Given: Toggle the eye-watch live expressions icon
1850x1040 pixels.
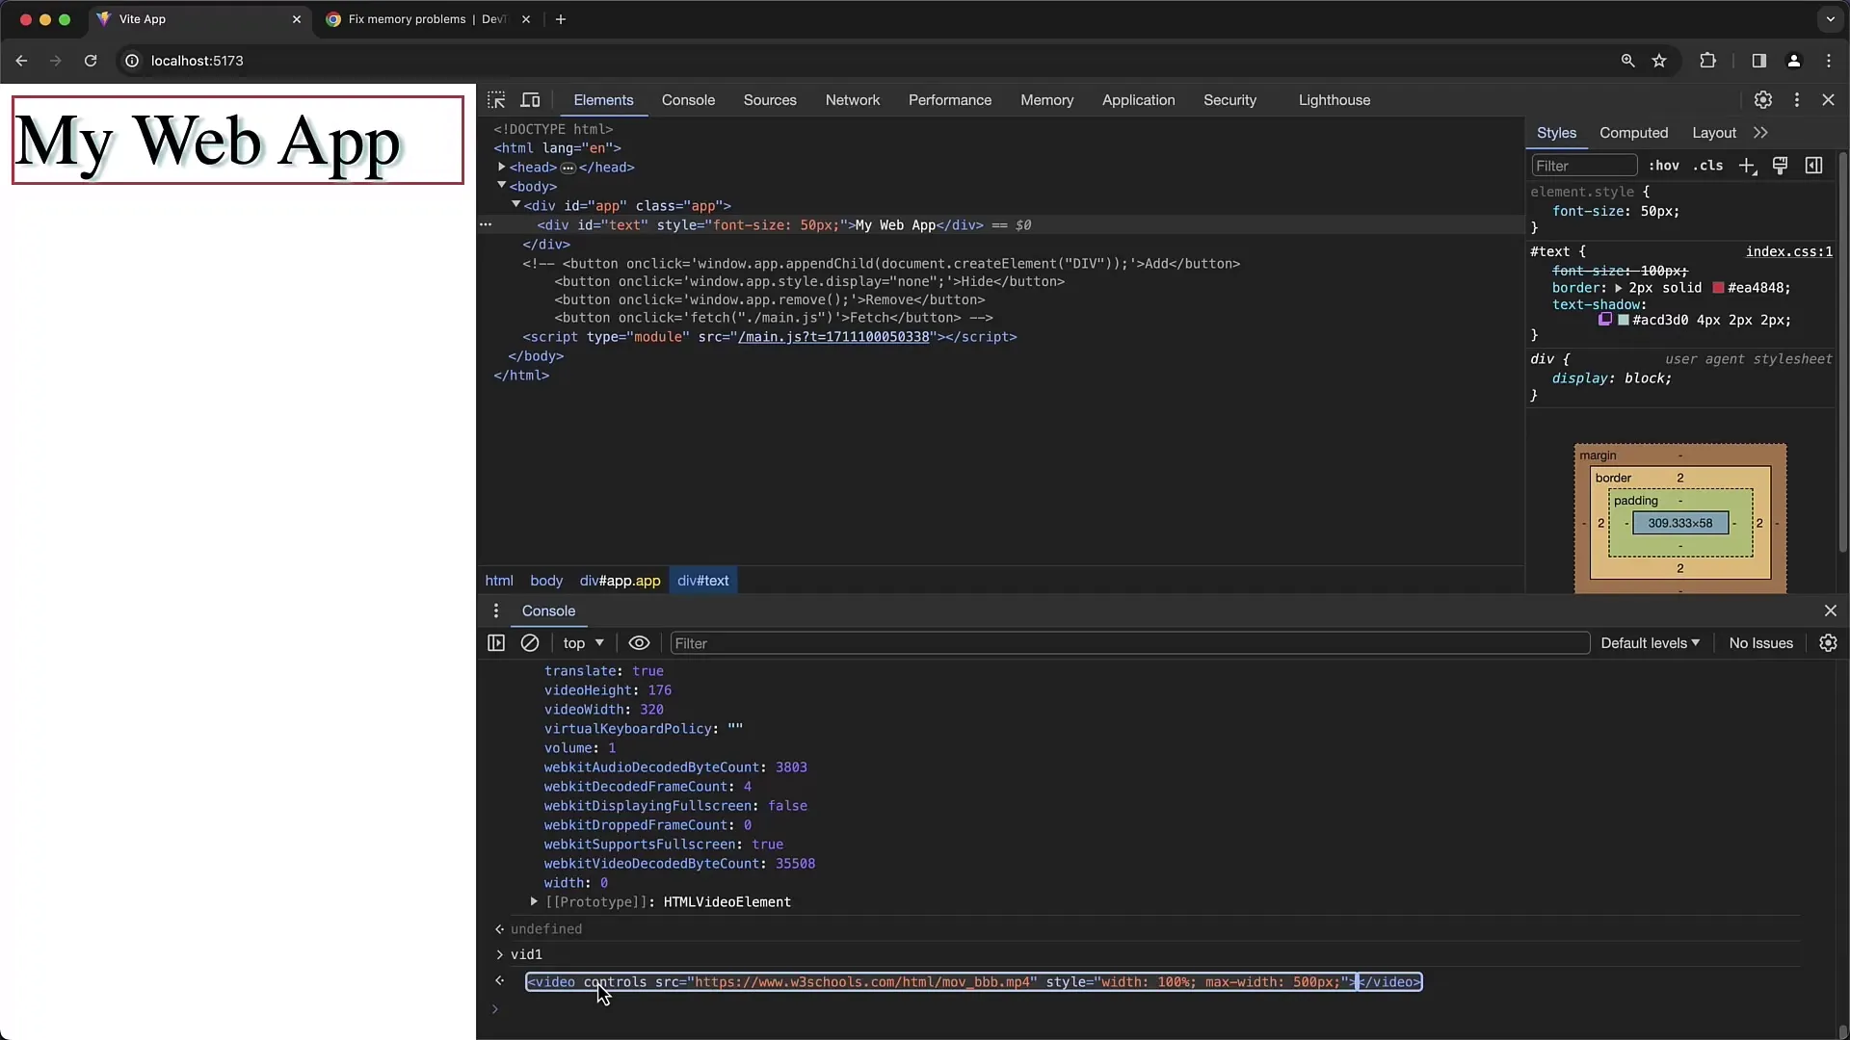Looking at the screenshot, I should point(639,642).
